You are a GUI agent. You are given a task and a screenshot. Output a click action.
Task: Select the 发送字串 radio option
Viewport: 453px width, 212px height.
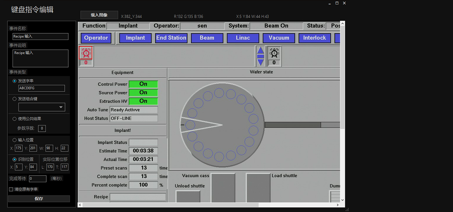(x=15, y=81)
